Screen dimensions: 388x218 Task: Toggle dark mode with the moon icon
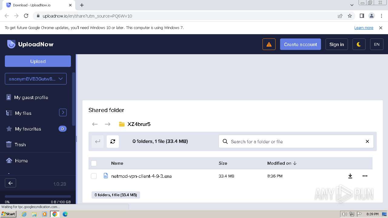pos(359,44)
